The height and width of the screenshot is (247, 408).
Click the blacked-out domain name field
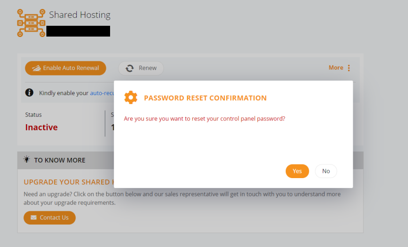pos(78,31)
